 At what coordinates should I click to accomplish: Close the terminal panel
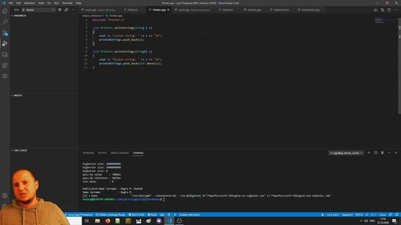pyautogui.click(x=395, y=152)
